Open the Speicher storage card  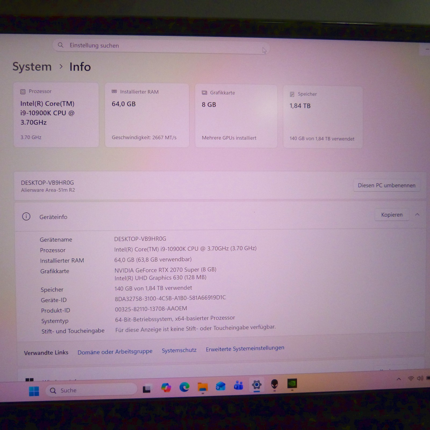click(323, 117)
